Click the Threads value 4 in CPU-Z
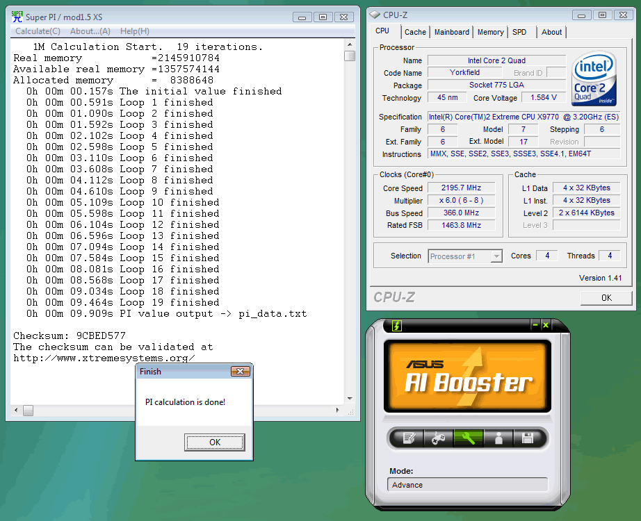Viewport: 641px width, 521px height. (x=610, y=256)
